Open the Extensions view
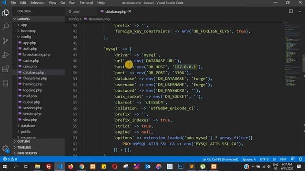Image resolution: width=305 pixels, height=171 pixels. click(x=5, y=69)
